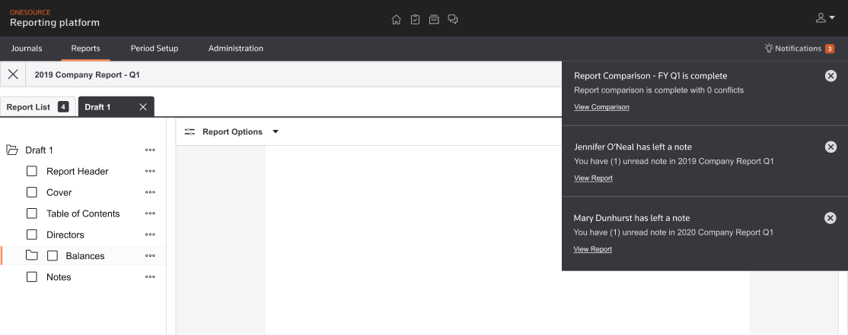Click the clipboard tasks icon in header
Viewport: 848px width, 335px height.
click(x=415, y=19)
